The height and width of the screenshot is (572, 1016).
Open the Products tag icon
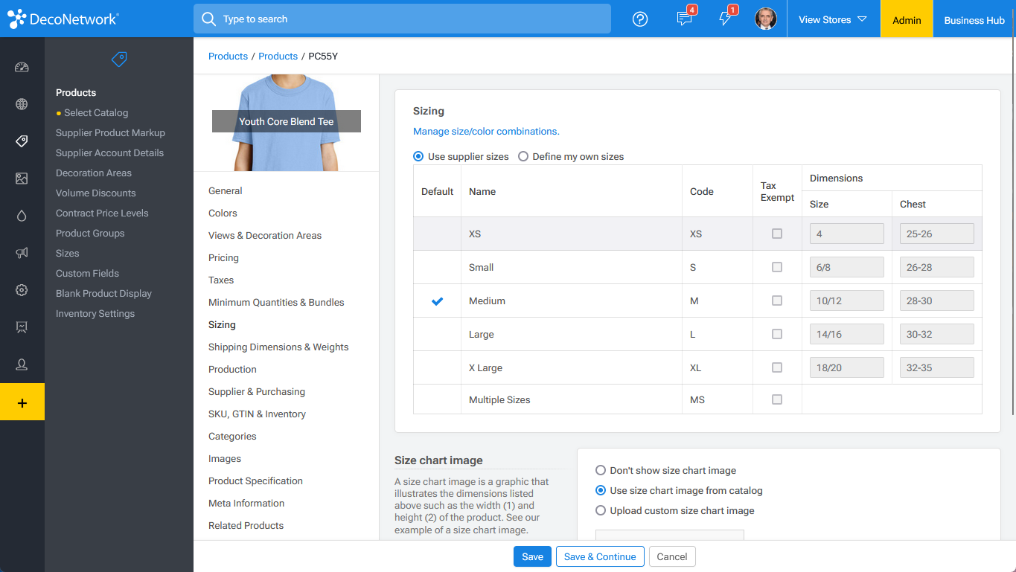22,141
